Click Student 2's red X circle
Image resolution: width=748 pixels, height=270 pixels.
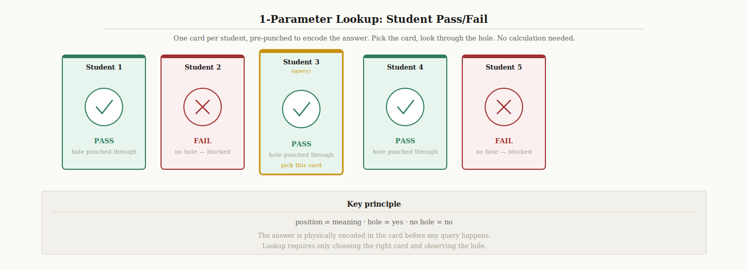pyautogui.click(x=203, y=107)
